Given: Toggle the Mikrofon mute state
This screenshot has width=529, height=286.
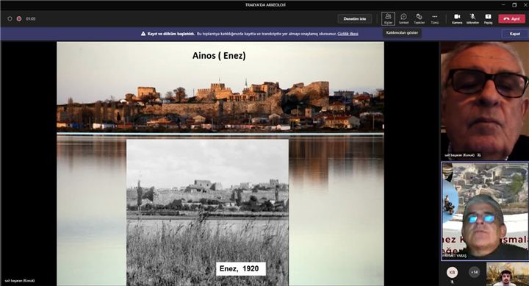Looking at the screenshot, I should tap(472, 18).
